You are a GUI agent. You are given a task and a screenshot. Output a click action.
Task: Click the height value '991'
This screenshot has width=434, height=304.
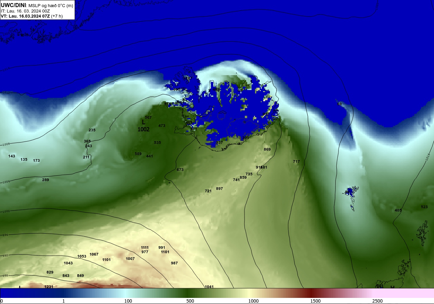click(x=162, y=247)
